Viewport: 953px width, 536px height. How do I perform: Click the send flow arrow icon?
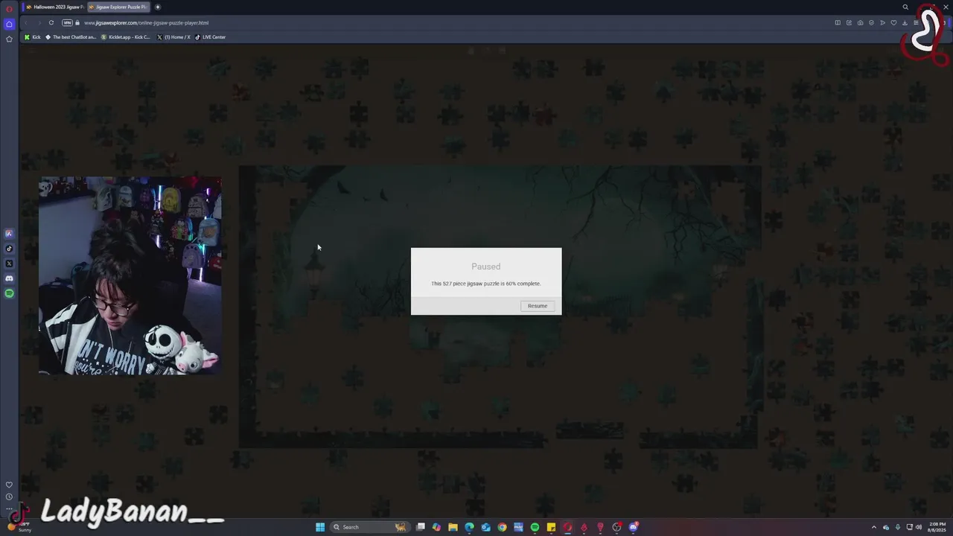(882, 22)
